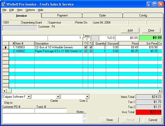Switch to the Payment tab
This screenshot has height=126, width=165.
(x=62, y=15)
